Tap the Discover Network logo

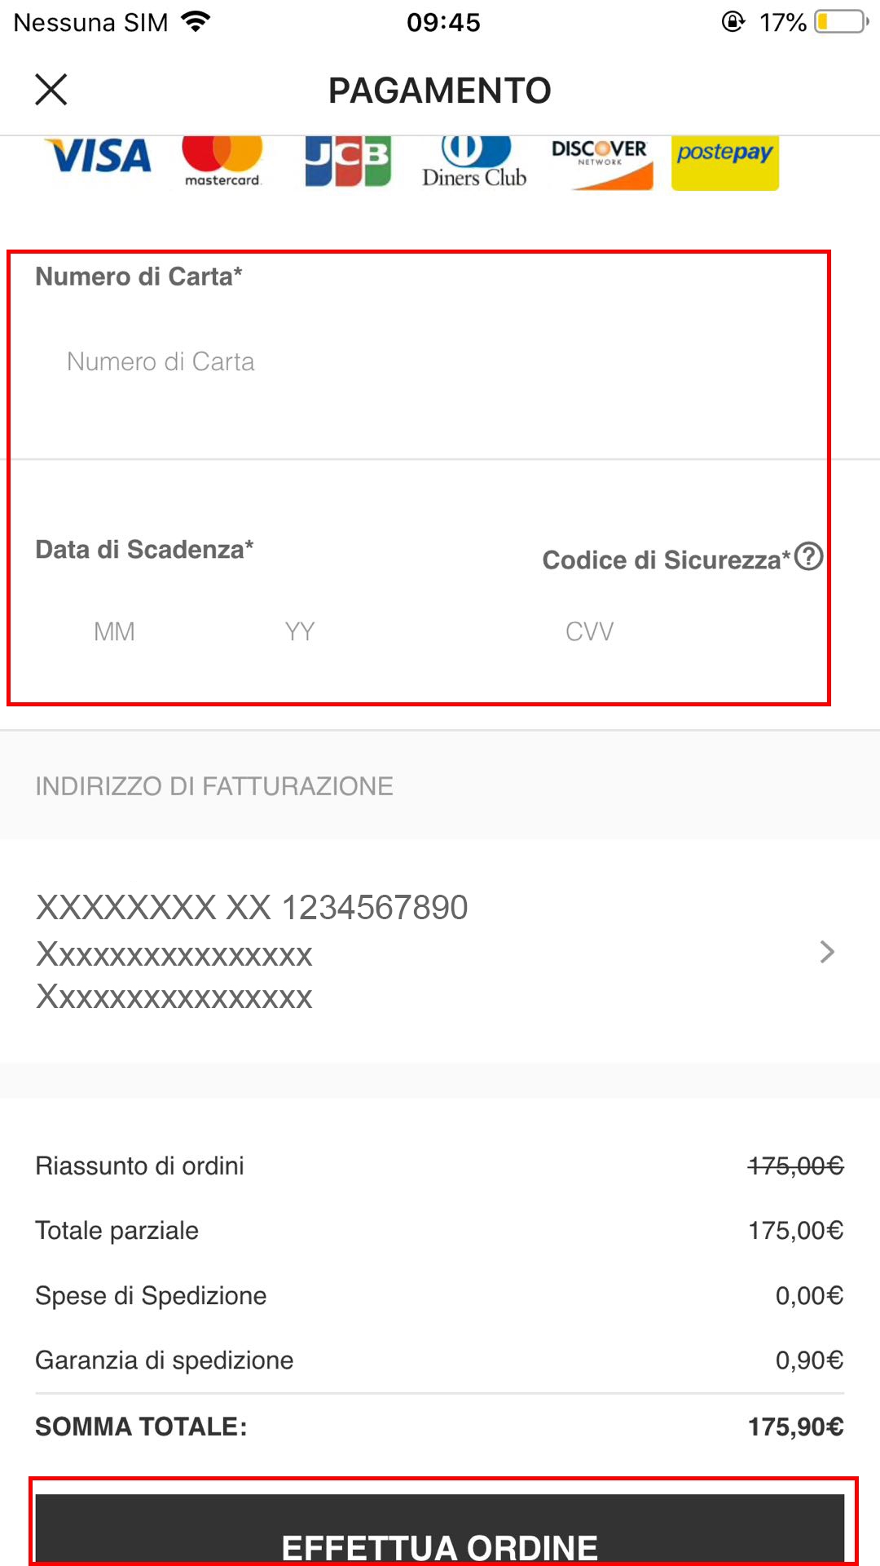tap(601, 163)
